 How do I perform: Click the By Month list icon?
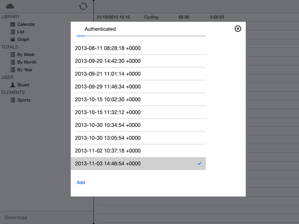(12, 62)
